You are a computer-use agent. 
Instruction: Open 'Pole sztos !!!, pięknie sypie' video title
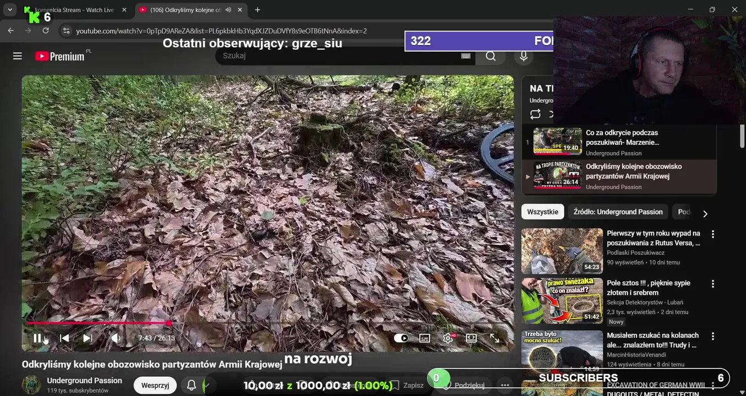649,288
